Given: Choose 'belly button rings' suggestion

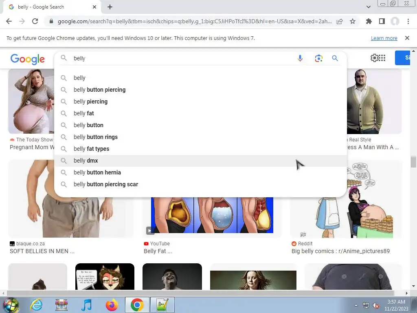Looking at the screenshot, I should [x=200, y=137].
